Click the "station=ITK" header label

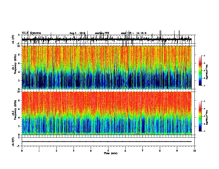102,33
